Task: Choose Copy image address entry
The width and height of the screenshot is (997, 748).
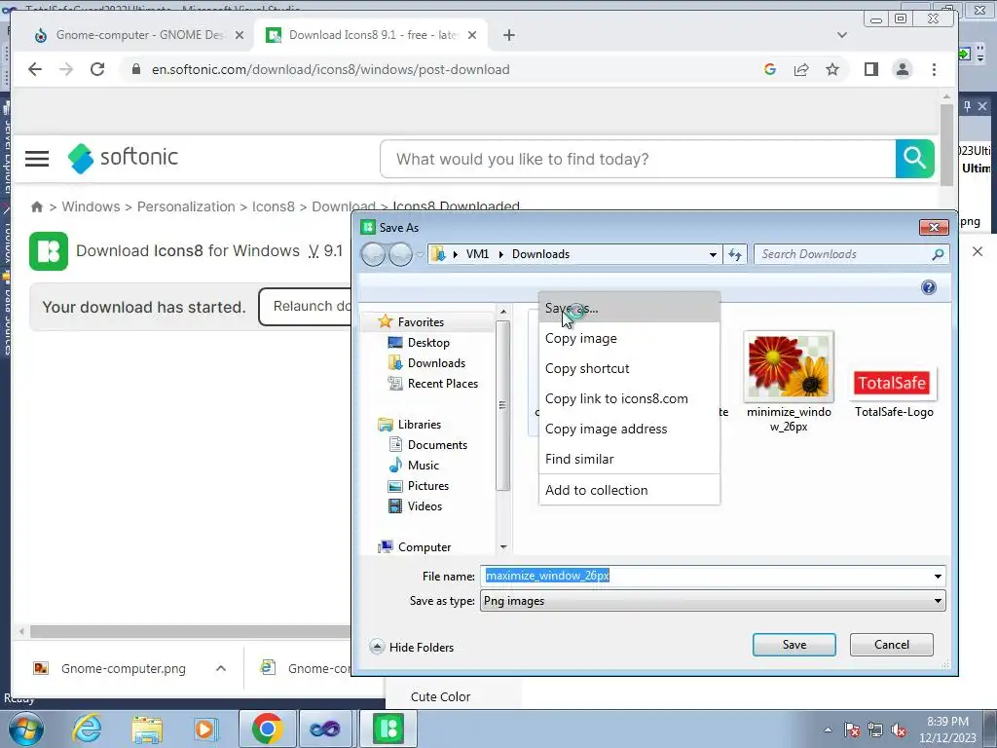Action: pyautogui.click(x=629, y=429)
